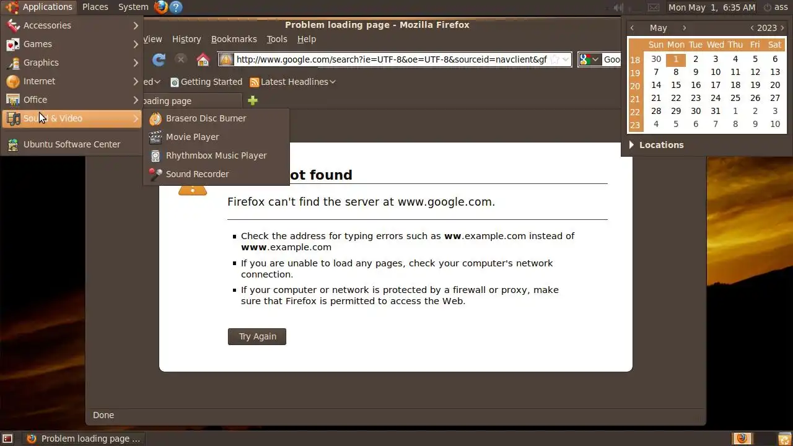793x446 pixels.
Task: Open Firefox Help menu
Action: click(x=307, y=39)
